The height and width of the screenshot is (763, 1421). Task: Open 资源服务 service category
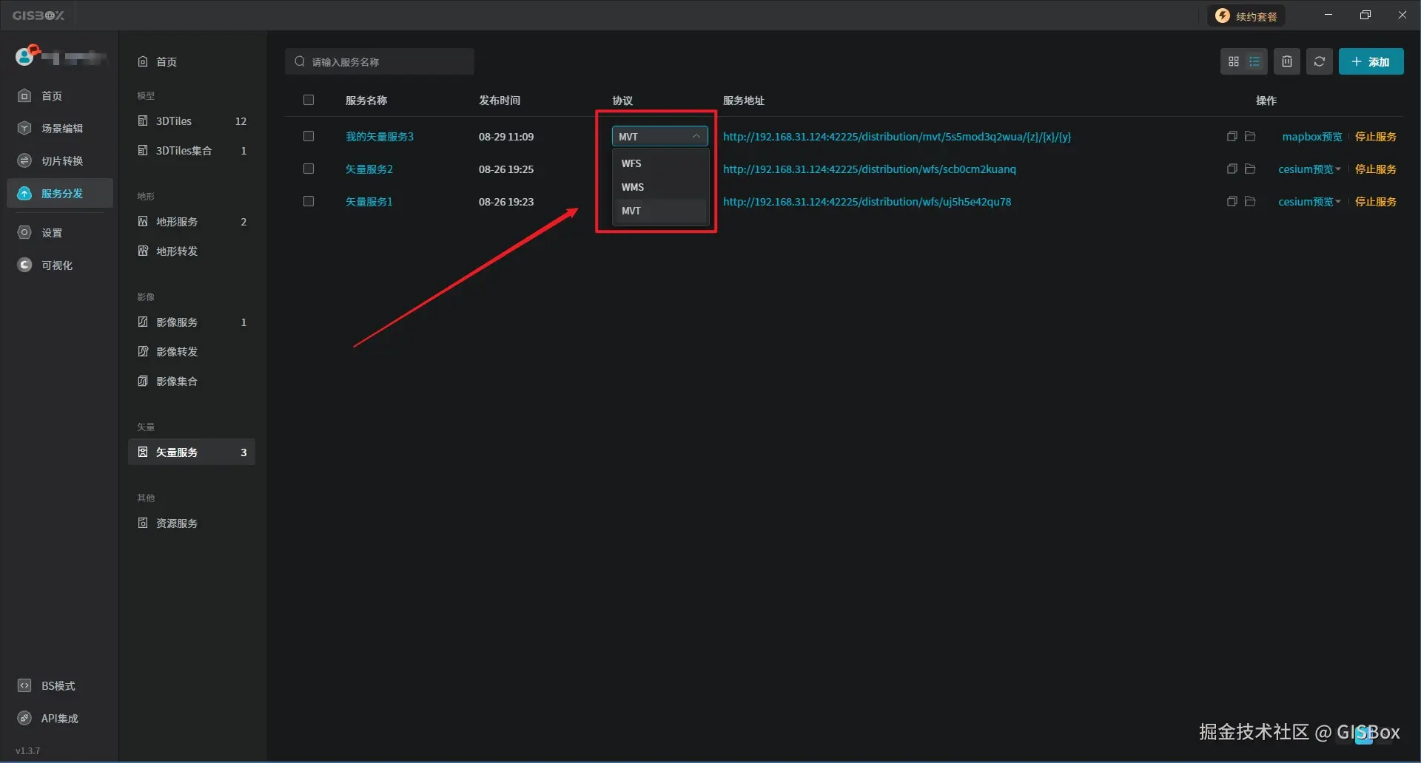point(192,523)
